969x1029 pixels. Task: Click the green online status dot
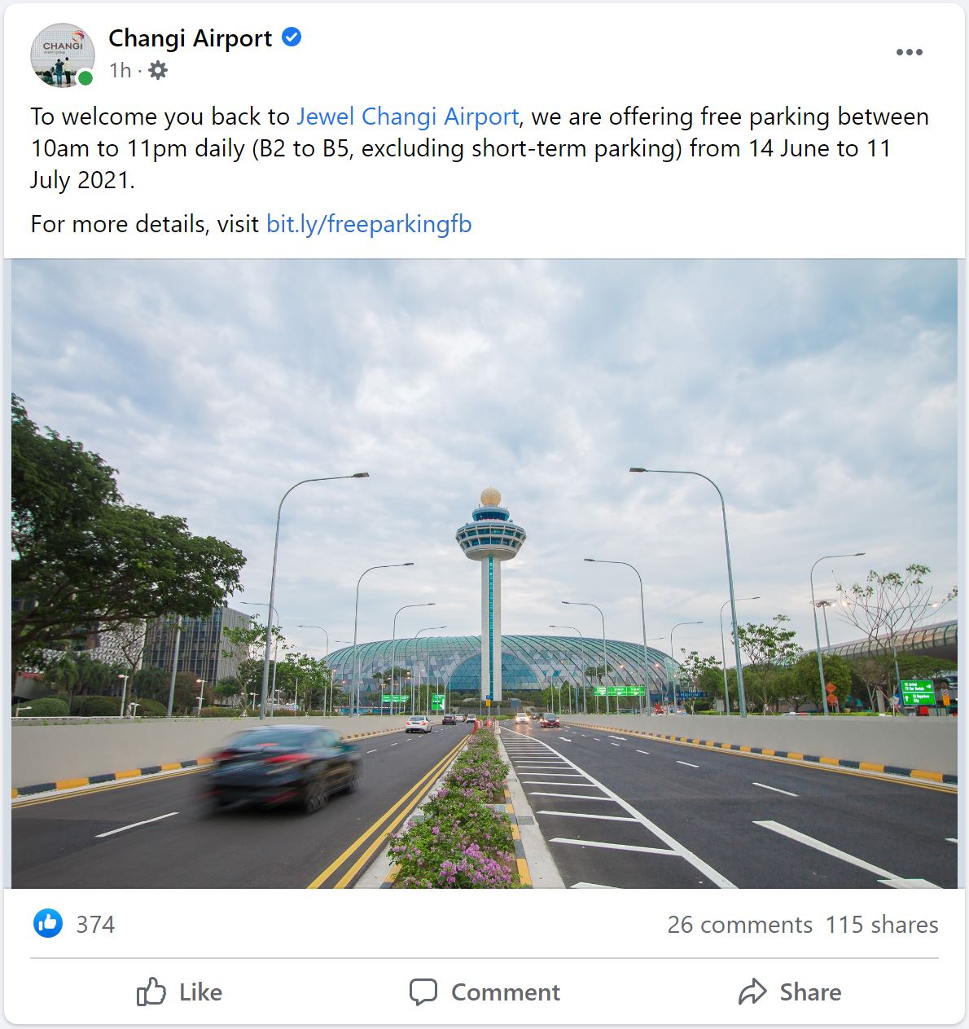coord(85,78)
